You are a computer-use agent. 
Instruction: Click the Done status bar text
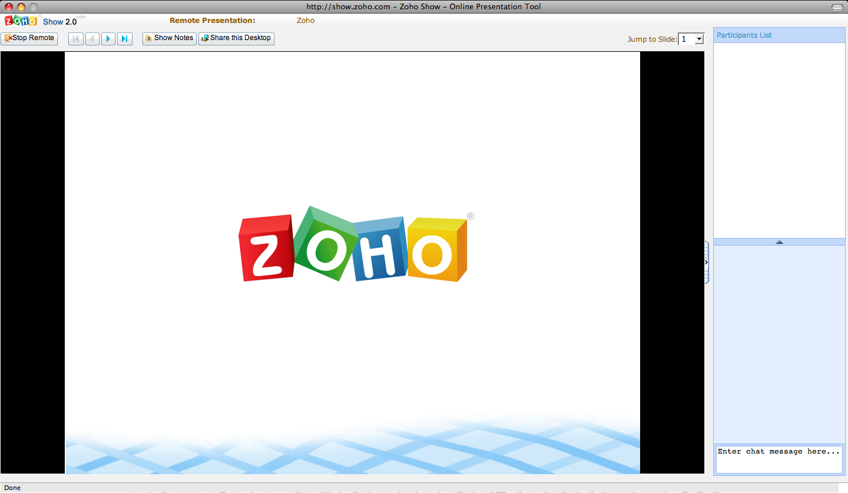tap(12, 488)
